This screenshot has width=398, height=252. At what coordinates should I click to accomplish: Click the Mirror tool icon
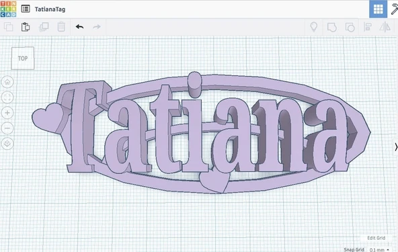coord(385,27)
